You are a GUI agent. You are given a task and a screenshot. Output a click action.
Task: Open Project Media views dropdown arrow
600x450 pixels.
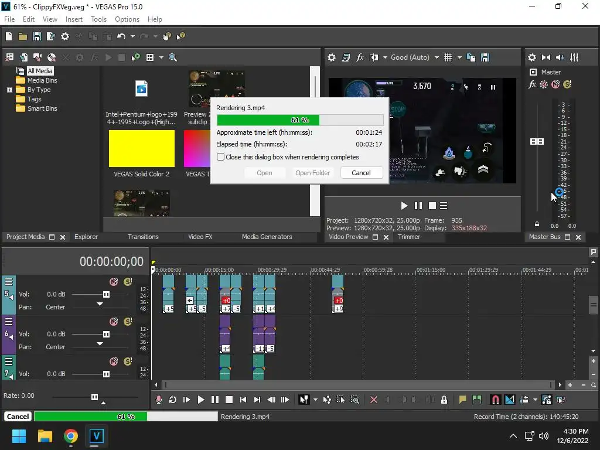pos(161,57)
